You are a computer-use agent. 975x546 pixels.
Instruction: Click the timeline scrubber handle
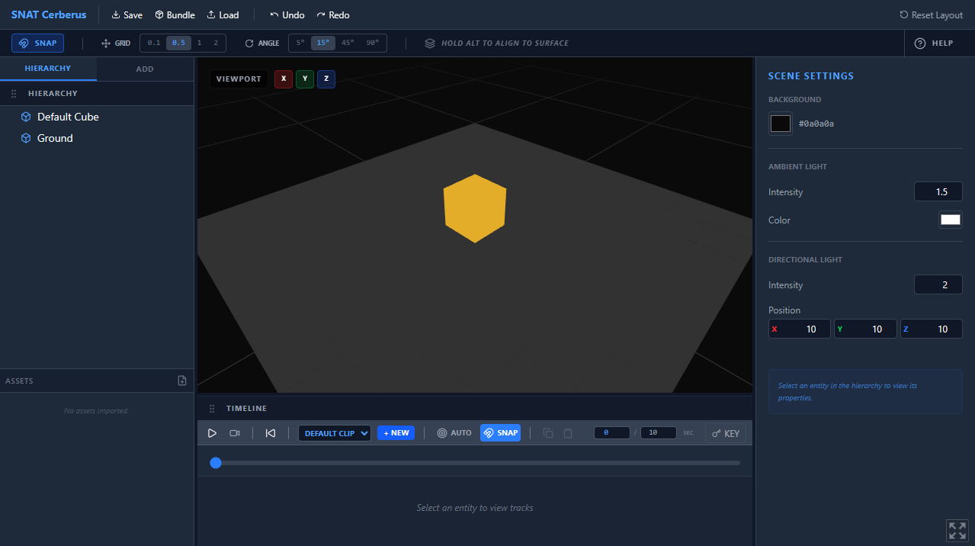216,463
